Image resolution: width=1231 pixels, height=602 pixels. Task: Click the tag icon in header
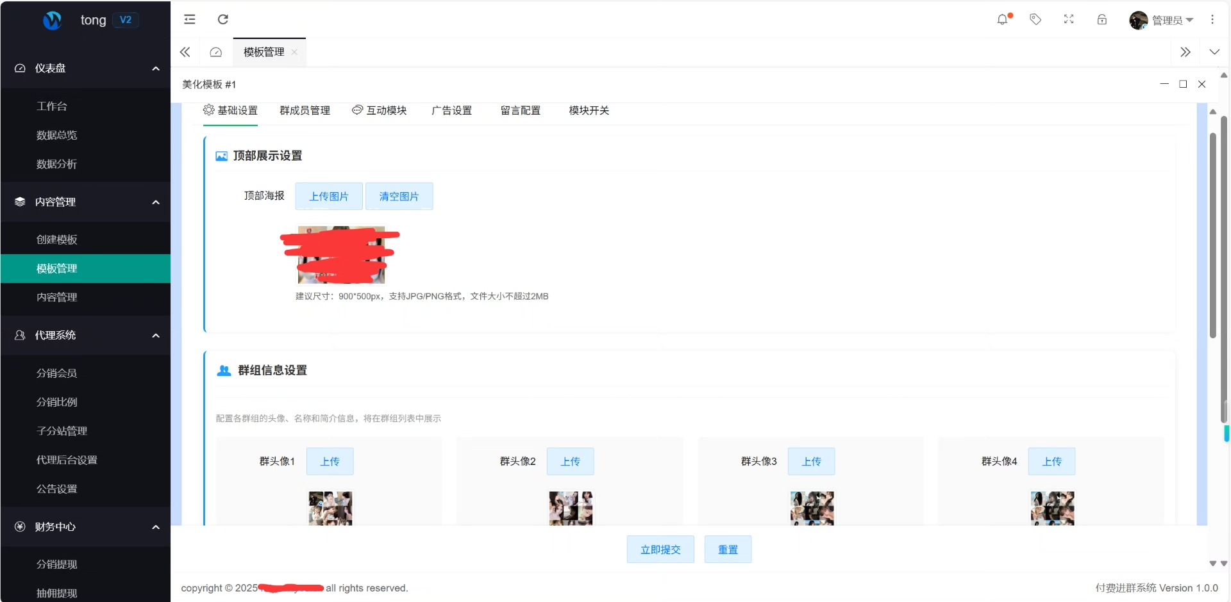(x=1035, y=19)
